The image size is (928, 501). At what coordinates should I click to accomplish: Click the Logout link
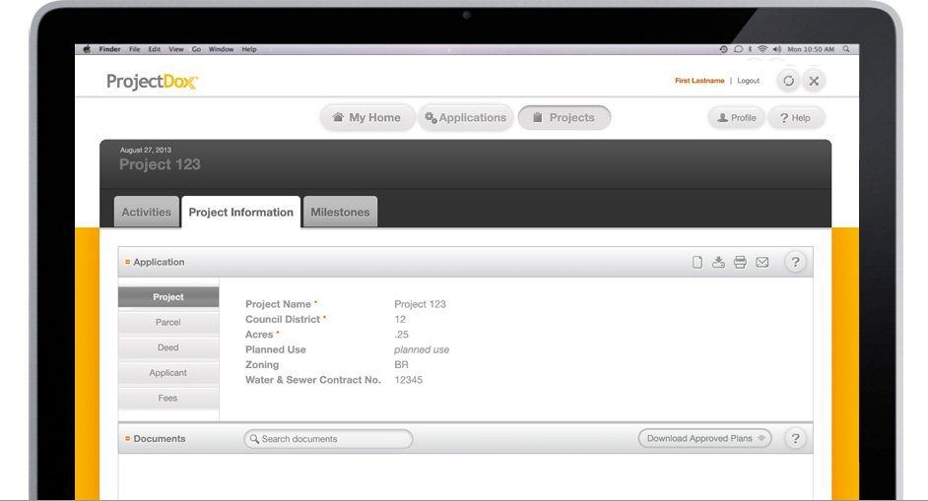[748, 81]
